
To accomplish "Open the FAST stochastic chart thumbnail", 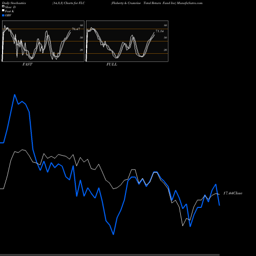I will click(x=43, y=41).
